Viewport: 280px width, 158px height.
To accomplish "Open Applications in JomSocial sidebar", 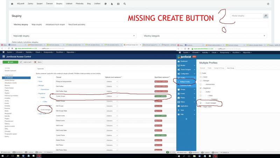I will (186, 106).
